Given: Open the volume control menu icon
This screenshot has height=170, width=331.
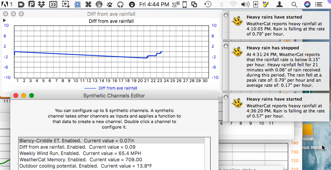Looking at the screenshot, I should tap(245, 4).
